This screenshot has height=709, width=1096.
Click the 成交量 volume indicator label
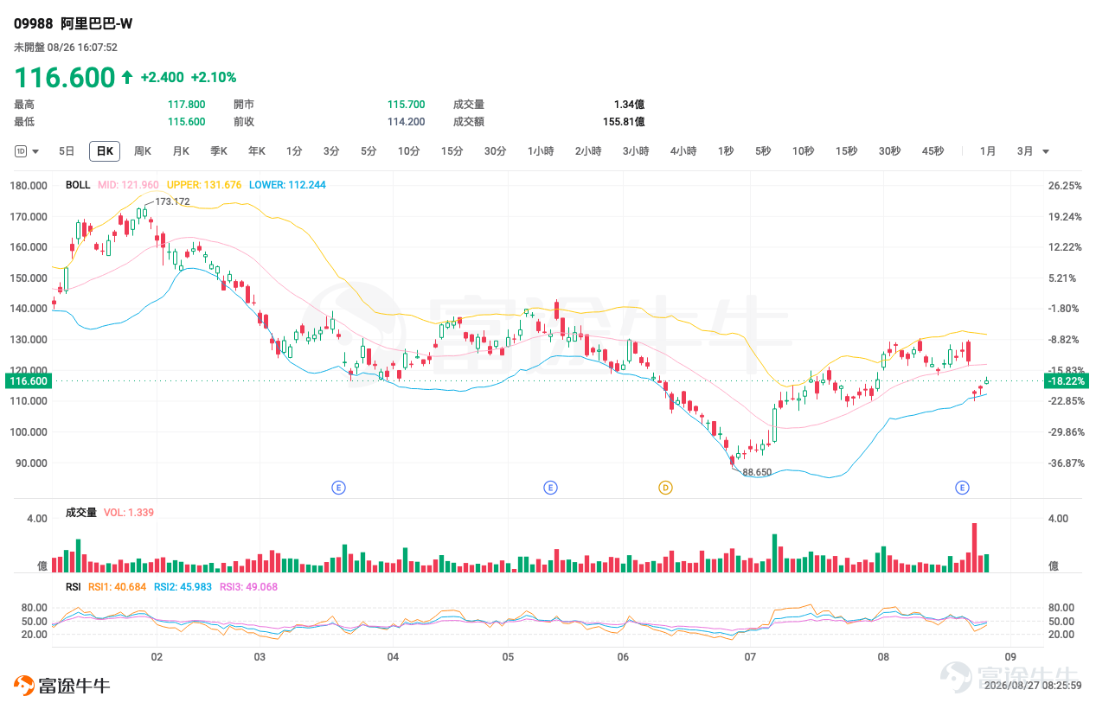81,513
